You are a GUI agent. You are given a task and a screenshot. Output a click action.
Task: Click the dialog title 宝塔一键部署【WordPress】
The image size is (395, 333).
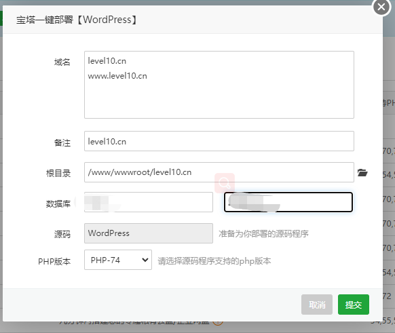77,20
